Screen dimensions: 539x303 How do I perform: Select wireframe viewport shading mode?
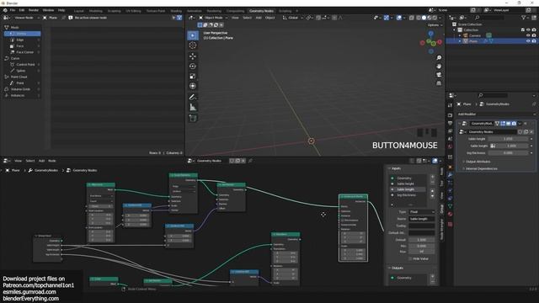419,18
